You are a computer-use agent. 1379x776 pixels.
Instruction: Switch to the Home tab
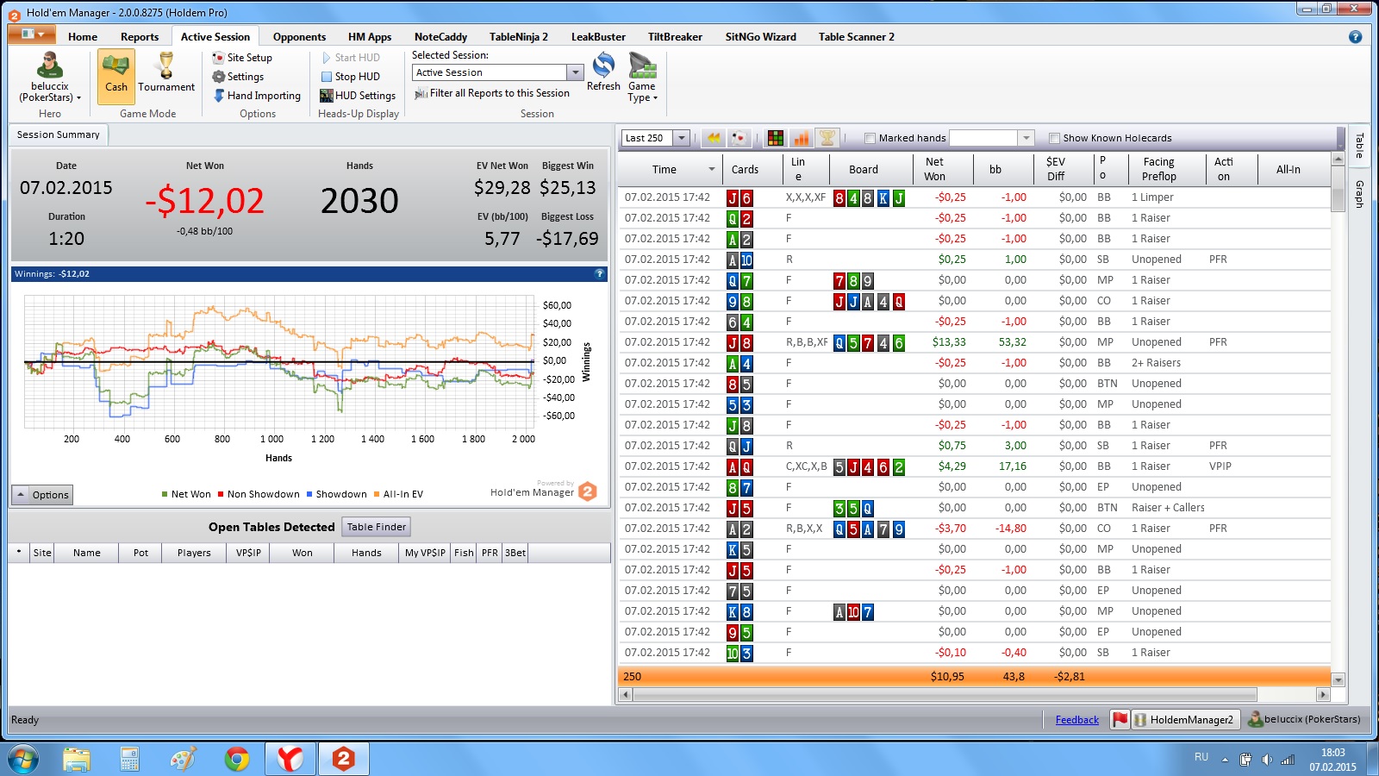[x=83, y=36]
